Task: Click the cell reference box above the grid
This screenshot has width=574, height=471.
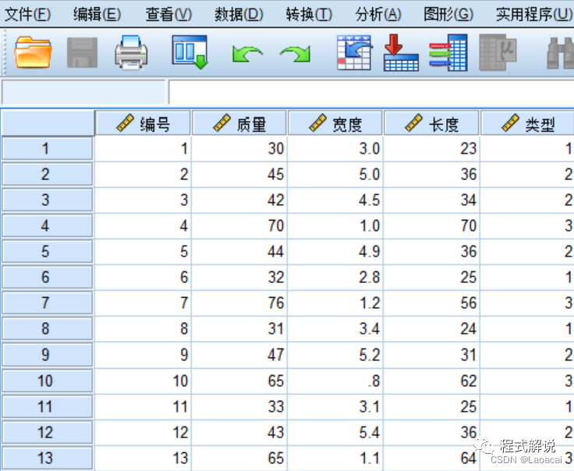Action: [83, 92]
